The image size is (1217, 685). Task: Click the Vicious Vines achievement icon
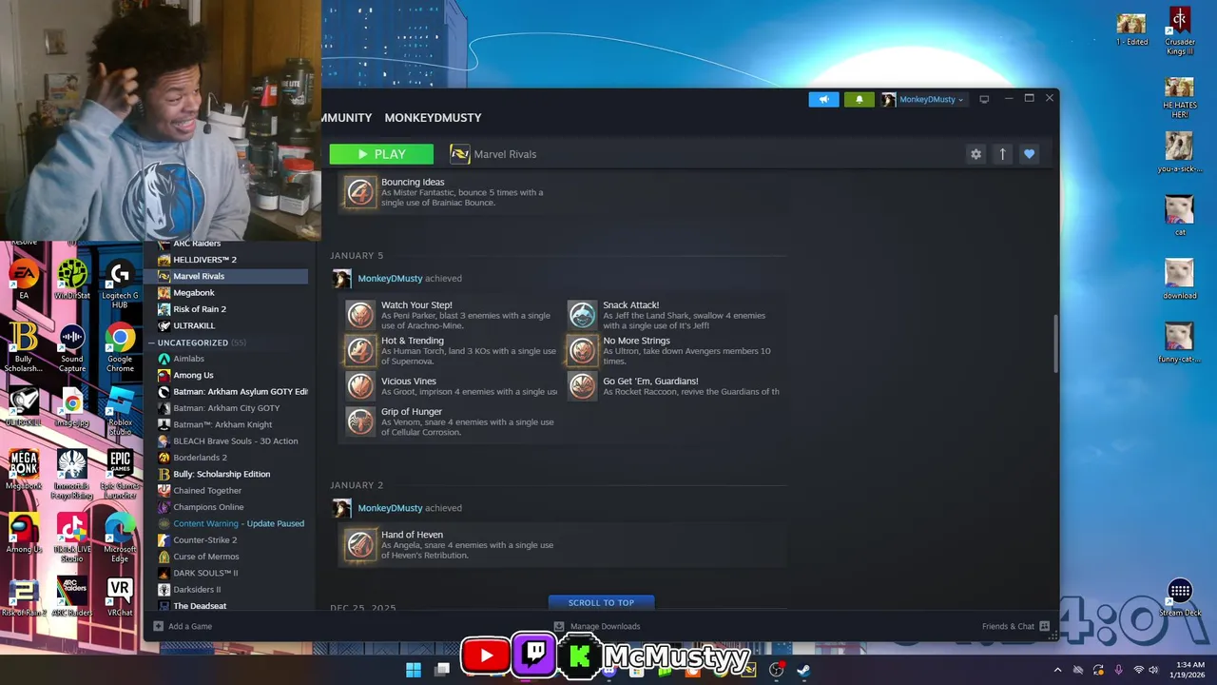coord(360,385)
